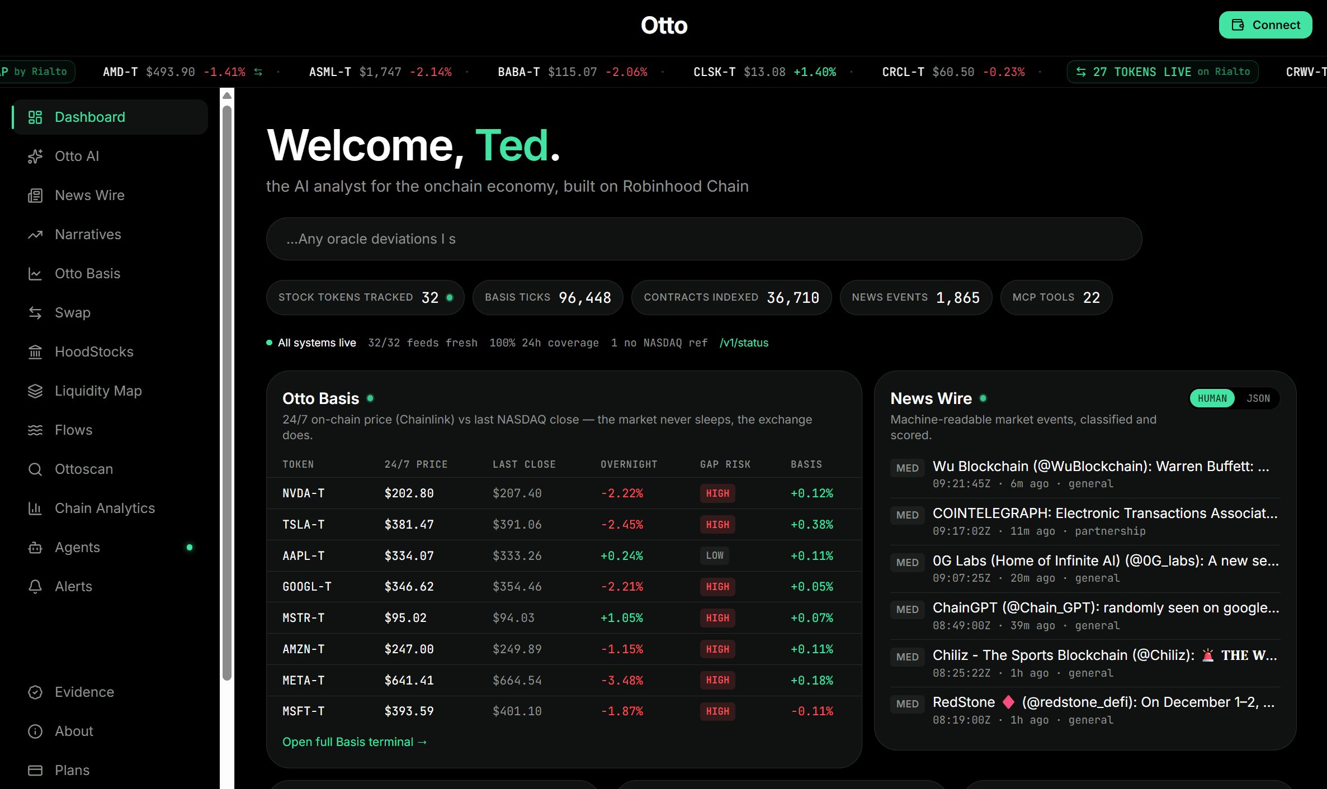The width and height of the screenshot is (1327, 789).
Task: Click the Stock Tokens Tracked 32 stat pill
Action: pyautogui.click(x=365, y=298)
